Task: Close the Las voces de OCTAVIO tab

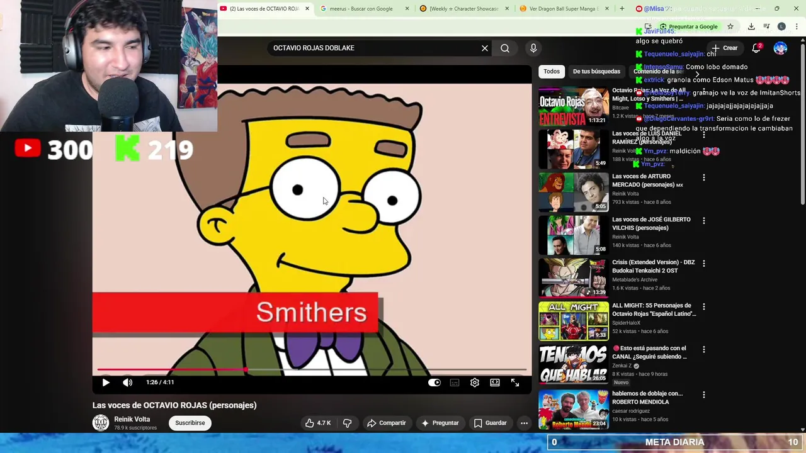Action: click(307, 9)
